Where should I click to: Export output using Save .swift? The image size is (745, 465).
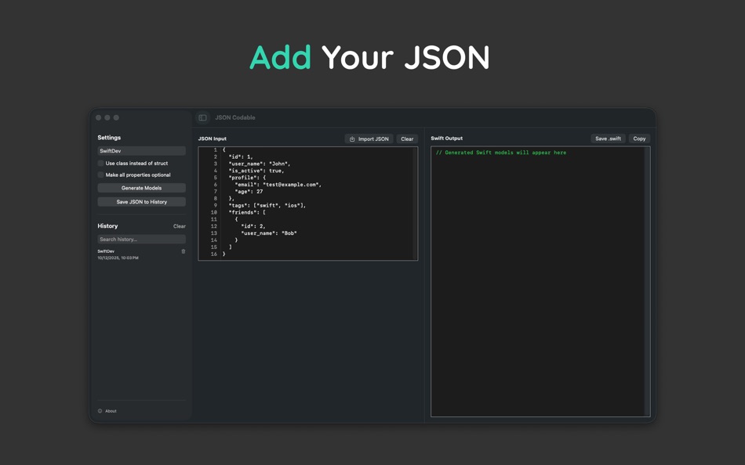click(x=608, y=138)
